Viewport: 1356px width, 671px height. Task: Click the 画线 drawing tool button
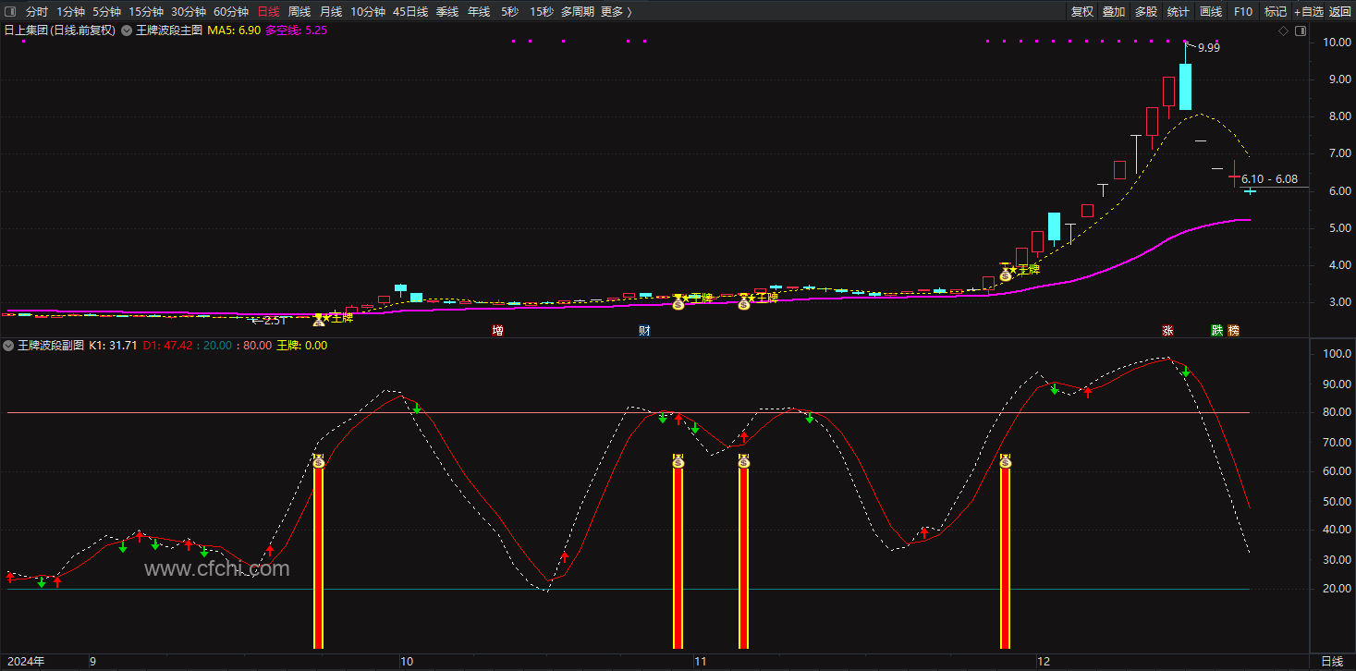[1211, 12]
